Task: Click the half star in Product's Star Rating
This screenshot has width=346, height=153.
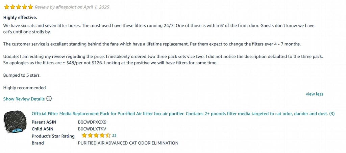Action: point(108,135)
